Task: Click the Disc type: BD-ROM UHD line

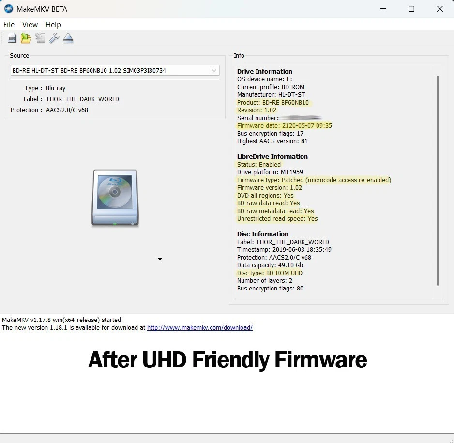Action: coord(270,273)
